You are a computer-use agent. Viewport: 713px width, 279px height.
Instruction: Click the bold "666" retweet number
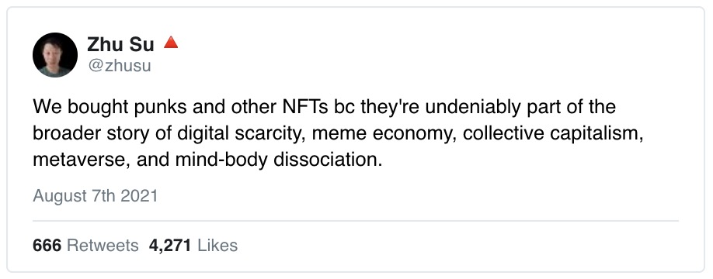coord(47,246)
